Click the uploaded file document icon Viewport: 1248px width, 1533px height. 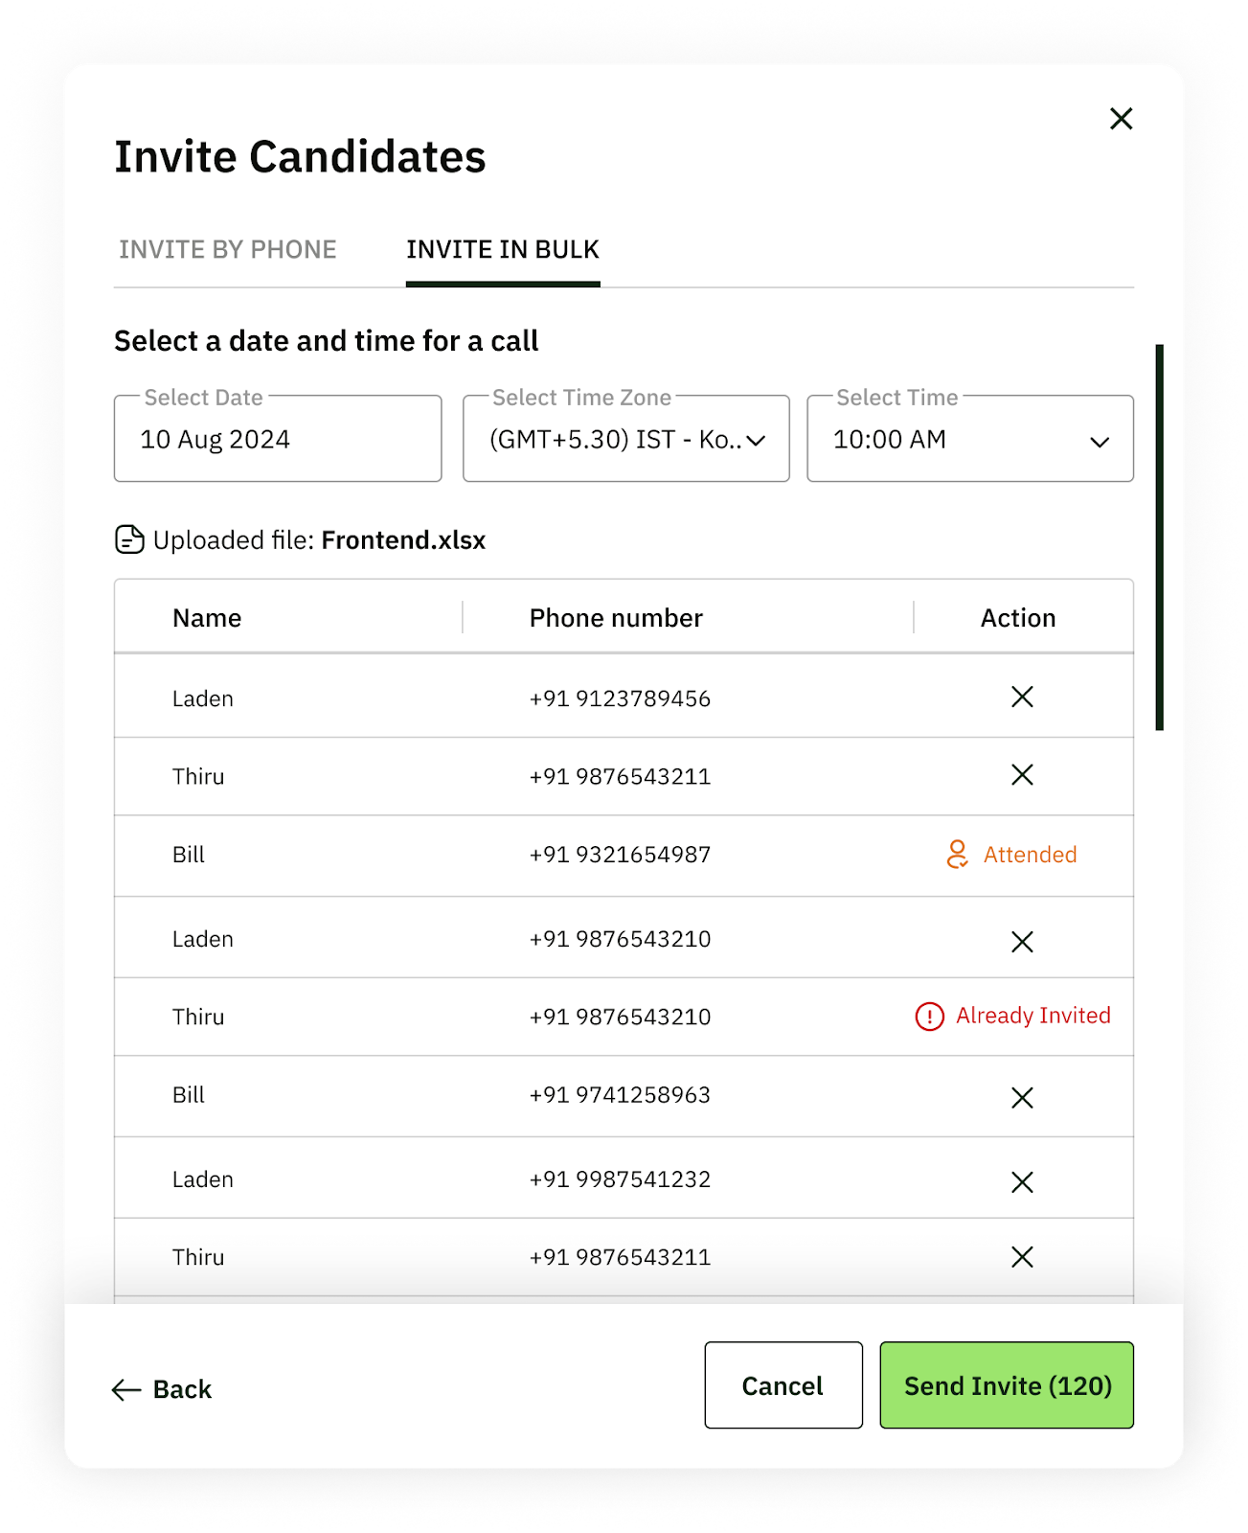[129, 540]
